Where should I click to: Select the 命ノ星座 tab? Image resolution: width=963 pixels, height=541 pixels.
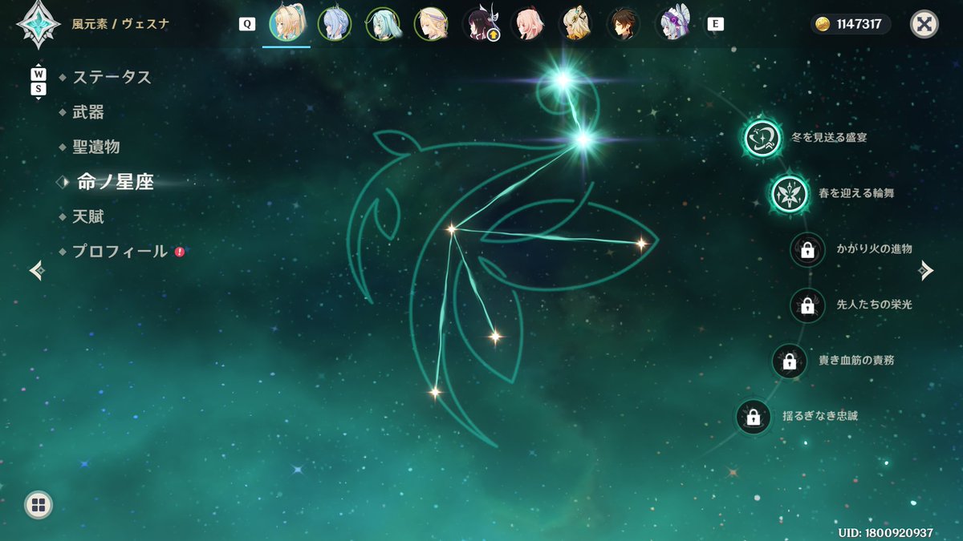(115, 182)
